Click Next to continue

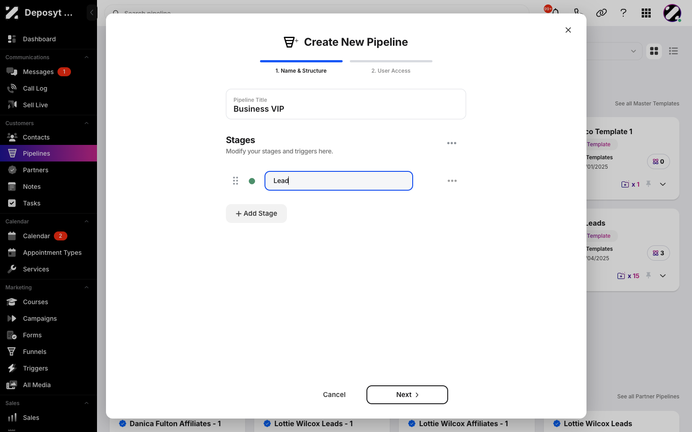pyautogui.click(x=407, y=395)
